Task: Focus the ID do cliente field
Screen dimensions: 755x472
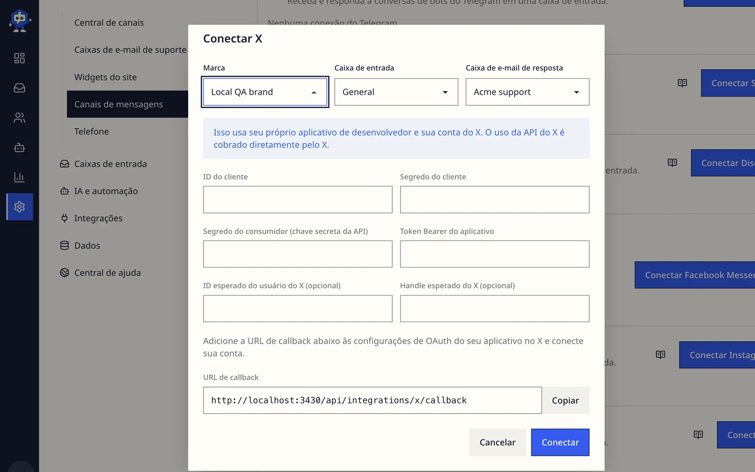Action: pos(298,200)
